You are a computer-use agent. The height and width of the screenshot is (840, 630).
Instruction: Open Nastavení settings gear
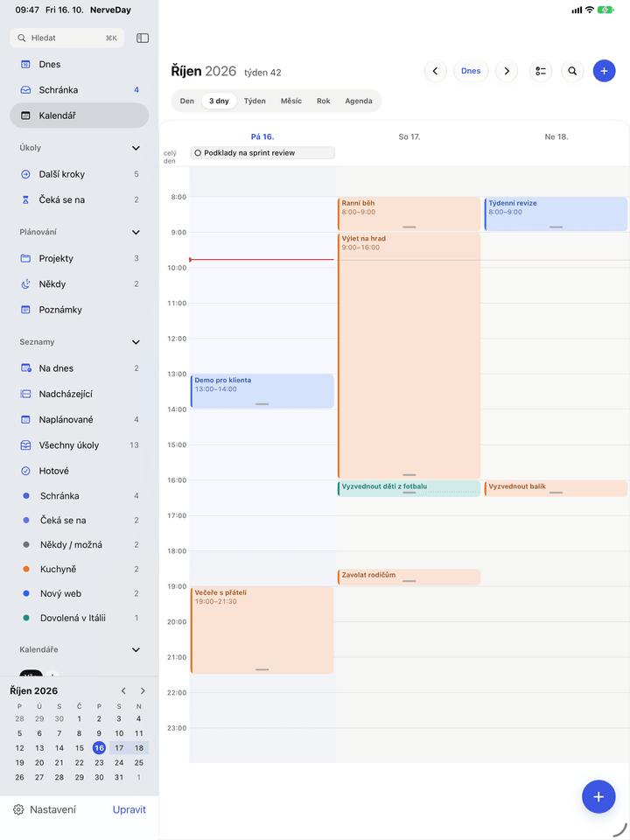(45, 809)
